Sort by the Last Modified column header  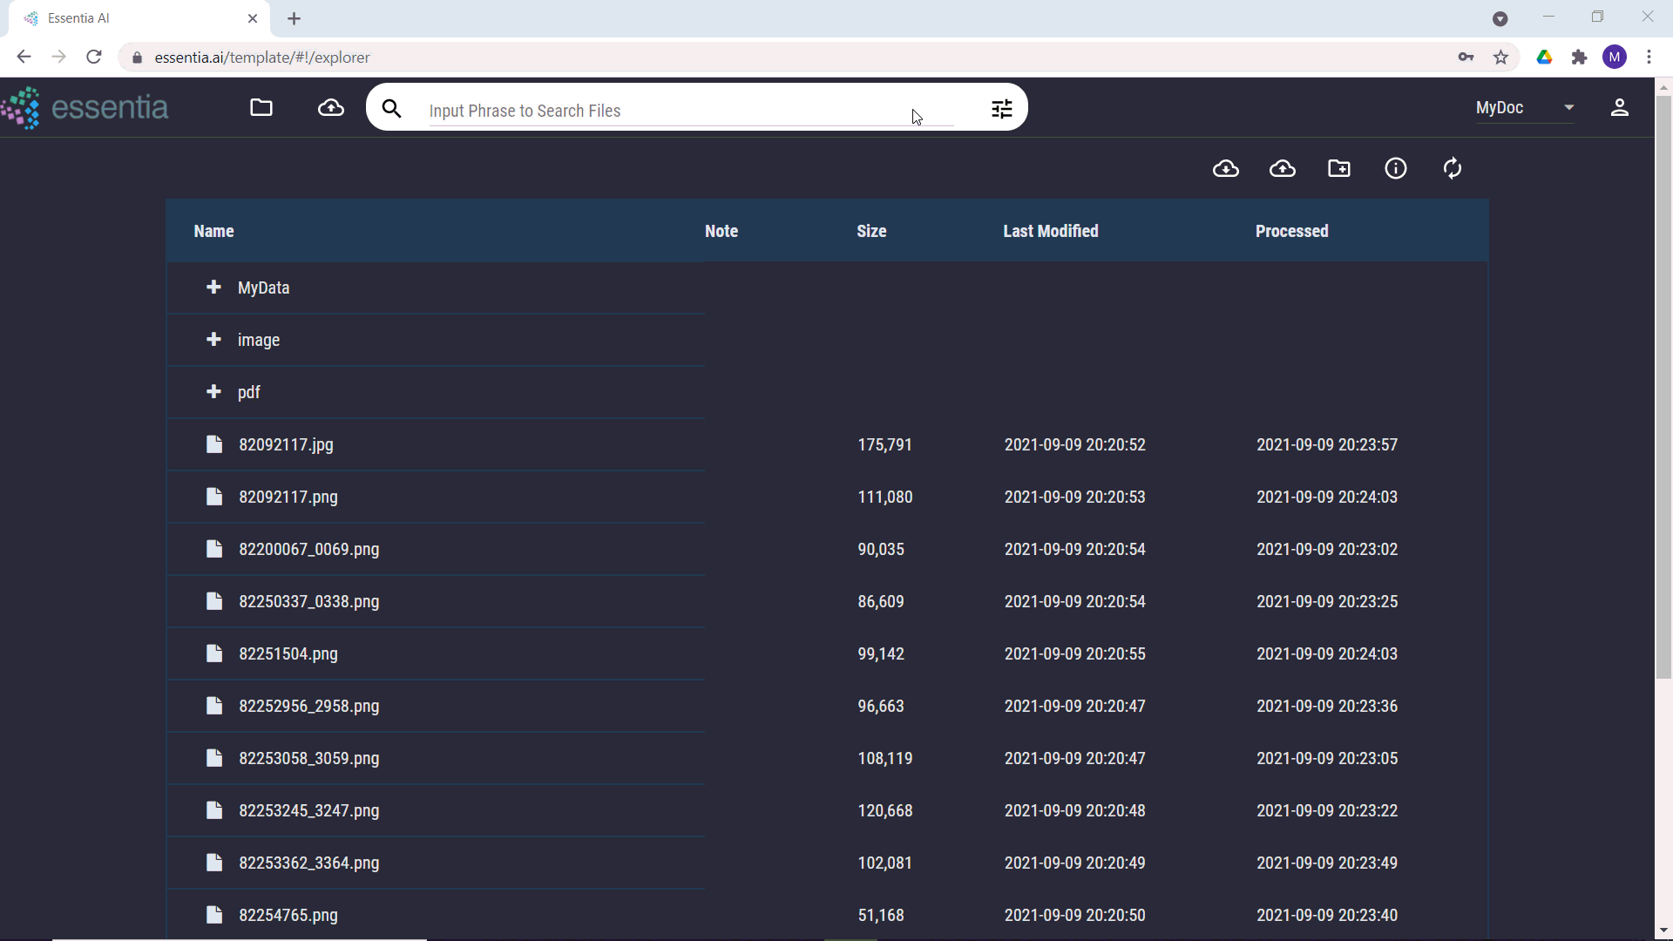tap(1050, 231)
